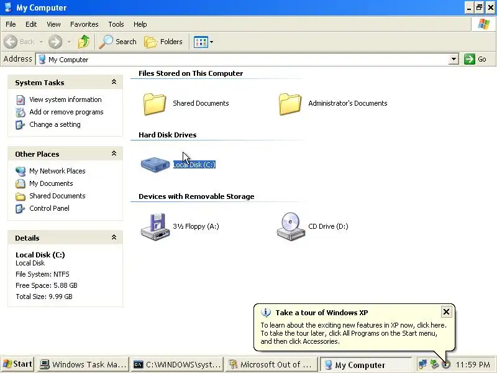Collapse the System Tasks panel
Screen dimensions: 497x373
tap(114, 82)
